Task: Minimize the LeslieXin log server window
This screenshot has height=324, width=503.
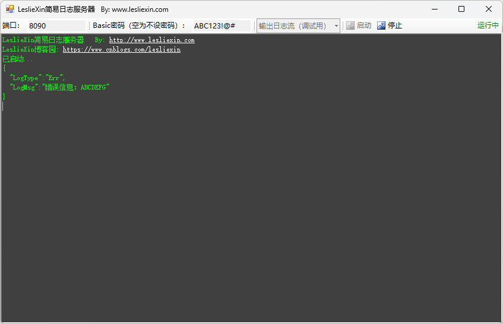Action: pos(435,9)
